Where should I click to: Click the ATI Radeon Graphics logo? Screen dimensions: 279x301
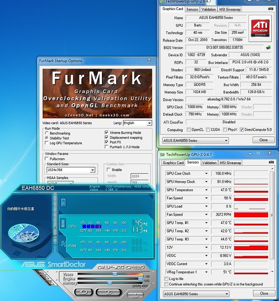[x=260, y=28]
